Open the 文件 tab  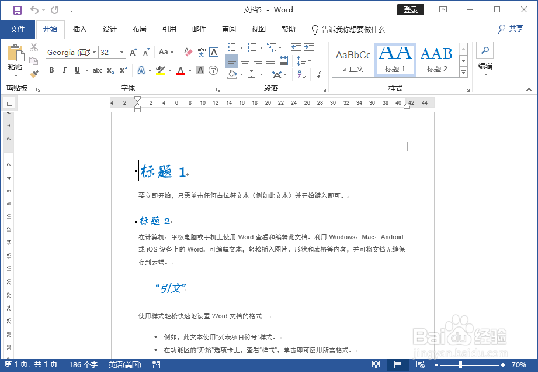(x=18, y=29)
